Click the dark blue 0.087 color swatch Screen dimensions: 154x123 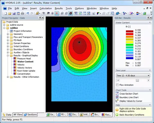pyautogui.click(x=130, y=58)
